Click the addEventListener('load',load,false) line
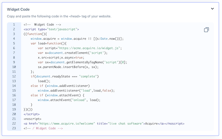The height and width of the screenshot is (139, 222). (76, 91)
